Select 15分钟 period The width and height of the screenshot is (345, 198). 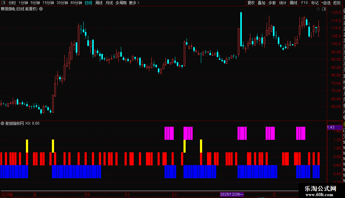(48, 3)
